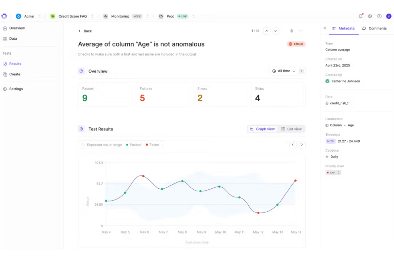Change the CRIT priority level dropdown

(333, 172)
